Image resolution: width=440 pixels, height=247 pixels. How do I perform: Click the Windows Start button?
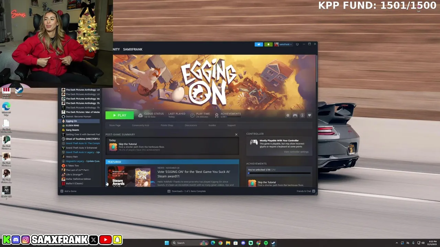(x=167, y=243)
